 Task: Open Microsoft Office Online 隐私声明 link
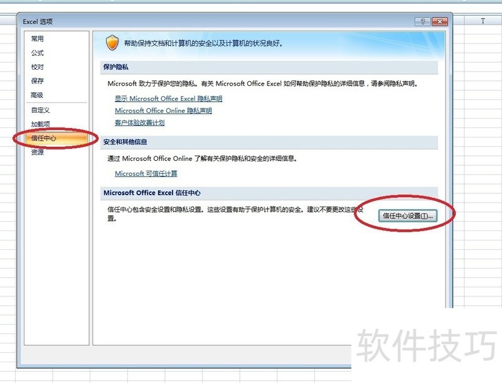tap(163, 111)
